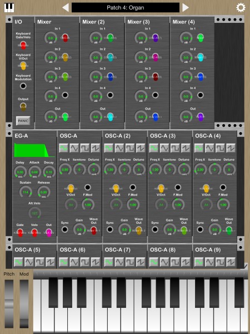Tap OSC-A (3) F.Mod empty jack

[178, 187]
